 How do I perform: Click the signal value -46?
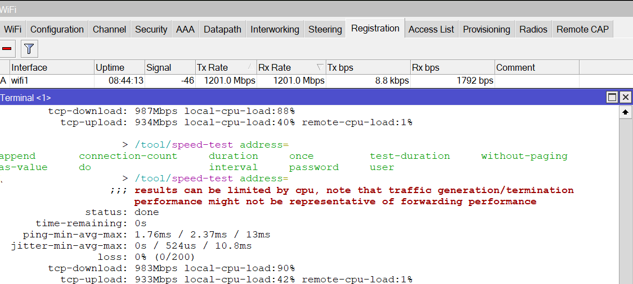[x=188, y=81]
